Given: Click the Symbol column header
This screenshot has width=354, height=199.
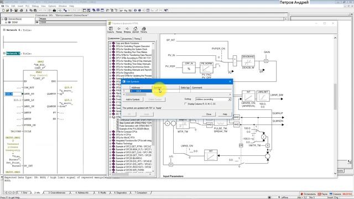Looking at the screenshot, I should [166, 87].
